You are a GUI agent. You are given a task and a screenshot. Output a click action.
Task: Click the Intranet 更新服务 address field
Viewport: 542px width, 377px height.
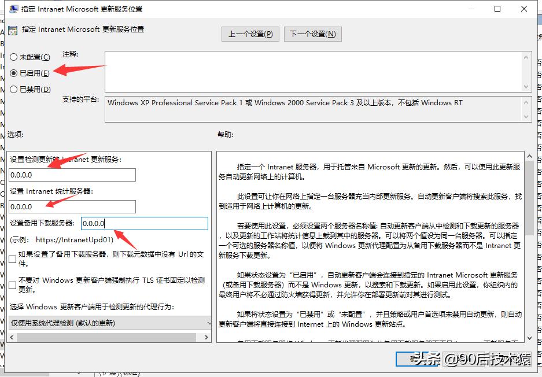[x=72, y=175]
